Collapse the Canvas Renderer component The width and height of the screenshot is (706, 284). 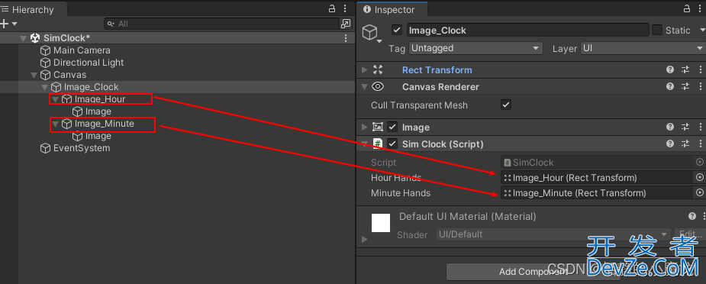[x=364, y=86]
